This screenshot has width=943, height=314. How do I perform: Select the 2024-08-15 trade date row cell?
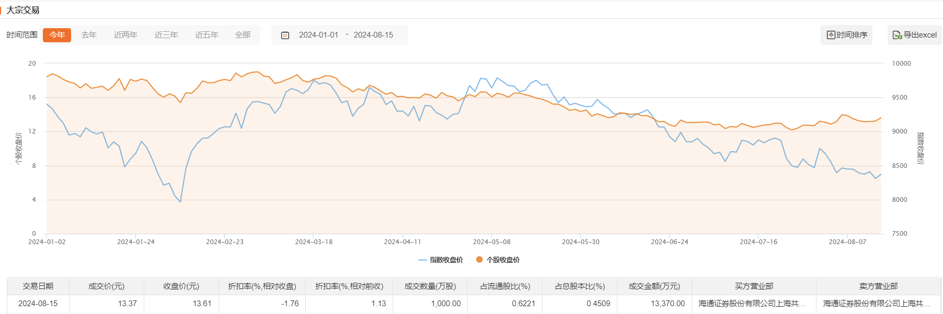(38, 304)
